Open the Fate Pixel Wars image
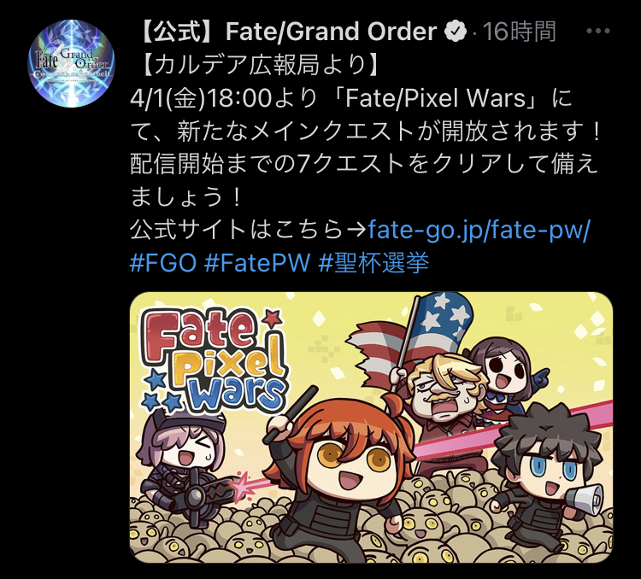This screenshot has height=579, width=641. tap(371, 427)
